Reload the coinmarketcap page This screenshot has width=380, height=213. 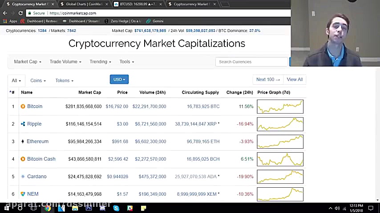[20, 13]
